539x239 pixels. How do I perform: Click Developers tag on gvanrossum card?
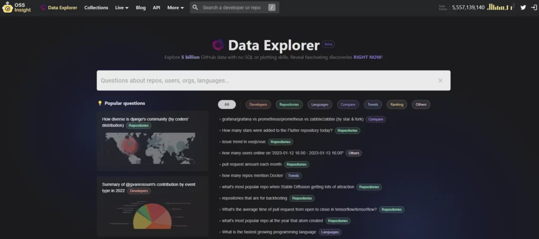click(139, 191)
